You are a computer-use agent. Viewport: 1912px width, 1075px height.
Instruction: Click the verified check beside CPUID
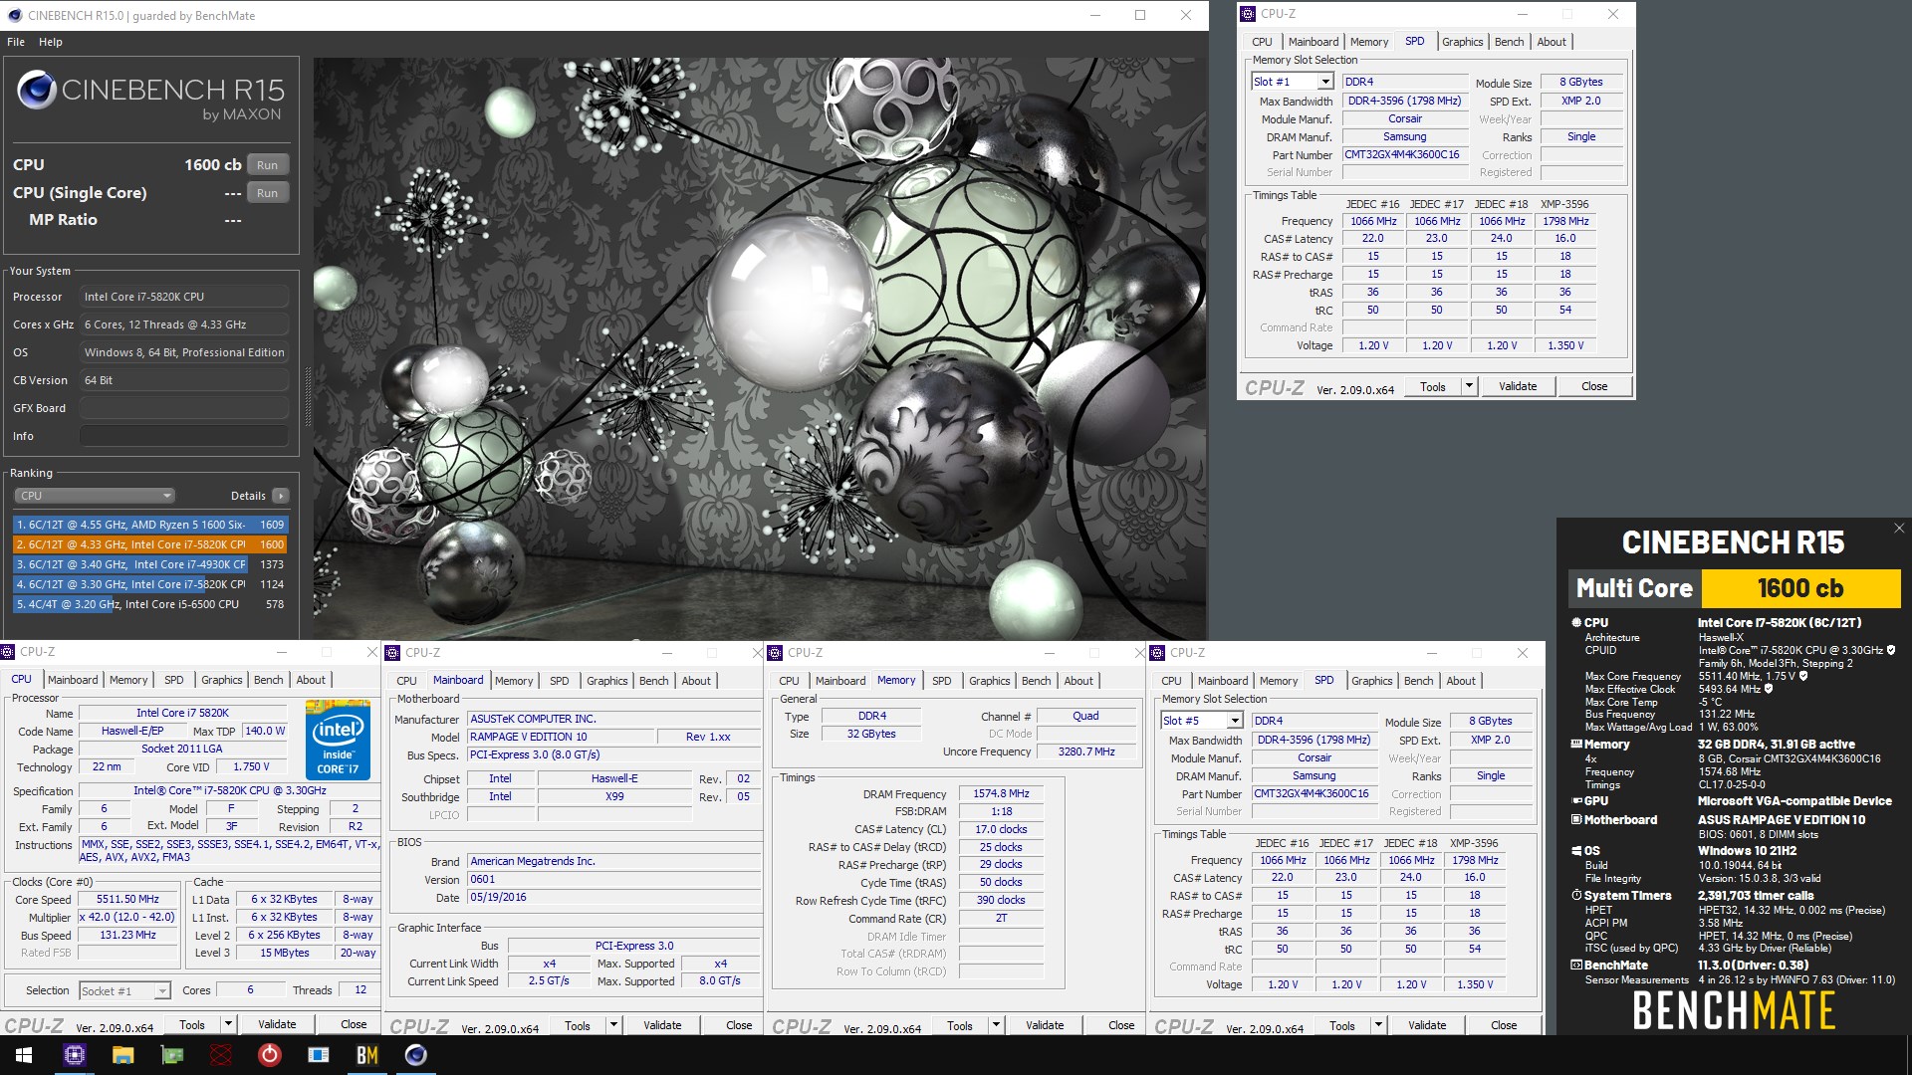[x=1891, y=650]
